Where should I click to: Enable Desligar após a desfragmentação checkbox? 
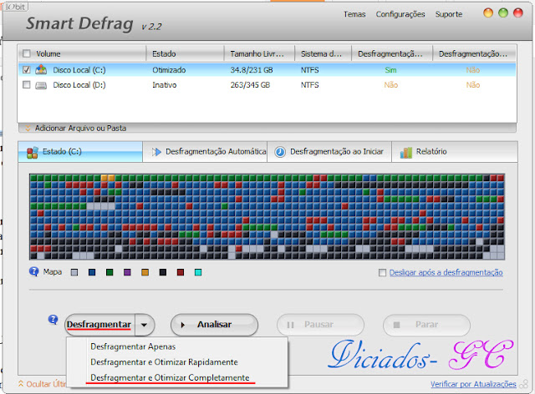383,272
